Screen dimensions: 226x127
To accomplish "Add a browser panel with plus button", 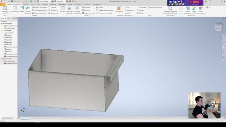I will click(8, 18).
